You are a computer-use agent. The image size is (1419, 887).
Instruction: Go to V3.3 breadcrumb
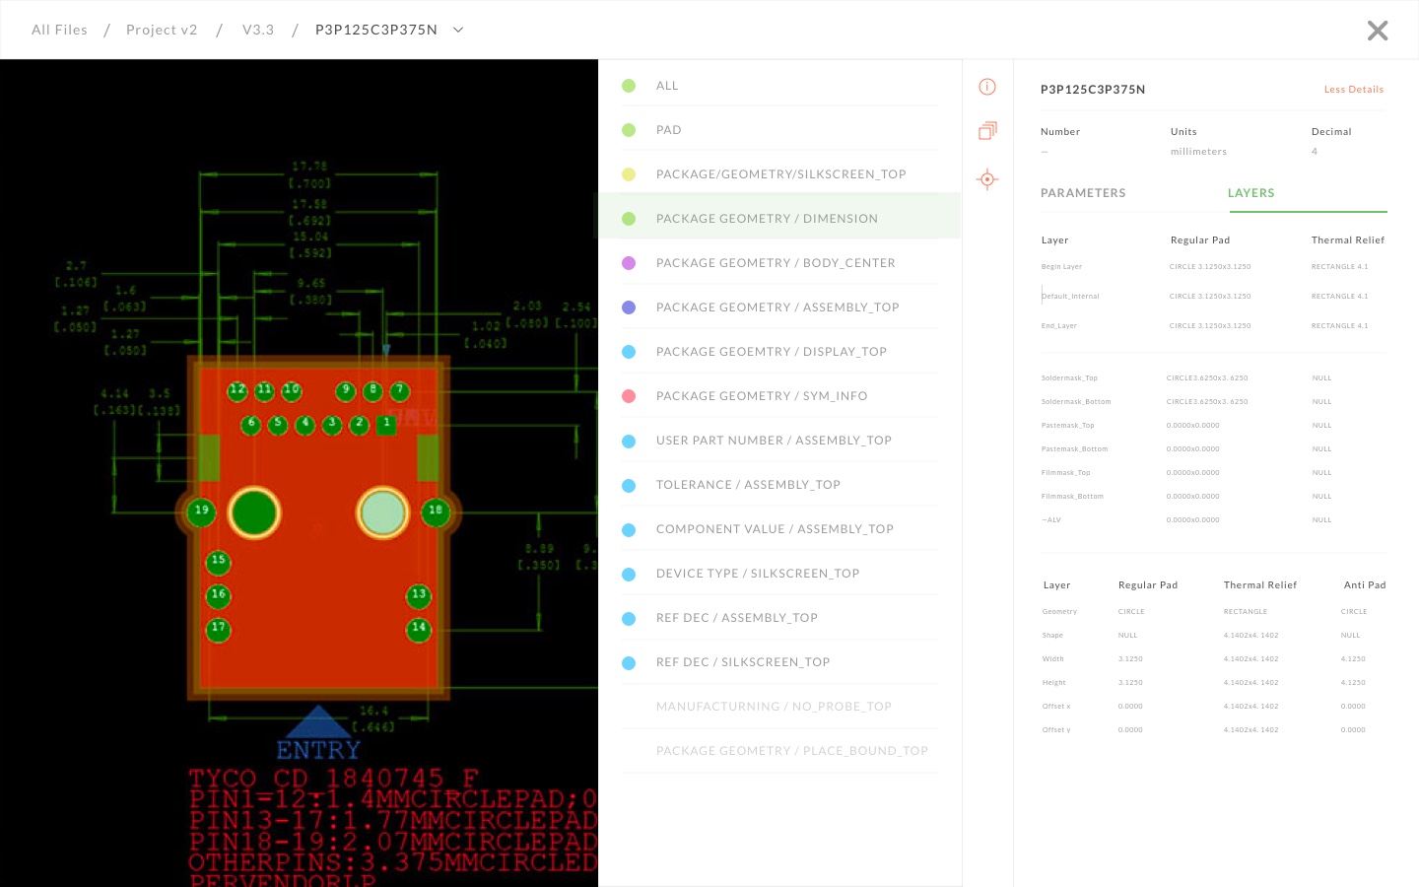coord(258,30)
